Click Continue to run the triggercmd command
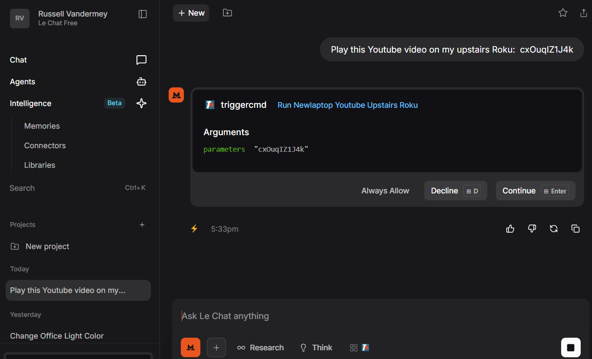The width and height of the screenshot is (592, 359). click(535, 191)
